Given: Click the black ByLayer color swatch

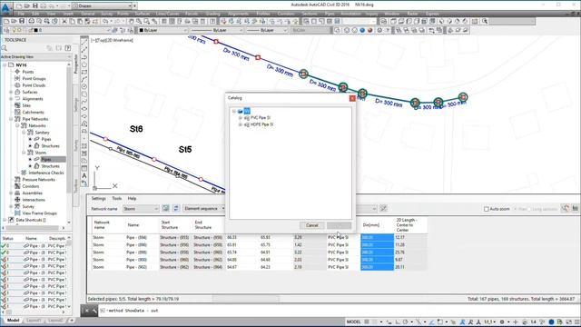Looking at the screenshot, I should (x=142, y=30).
